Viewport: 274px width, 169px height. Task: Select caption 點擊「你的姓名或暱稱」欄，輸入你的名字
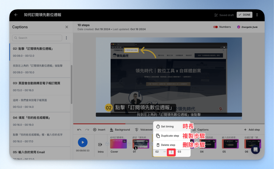pos(40,138)
